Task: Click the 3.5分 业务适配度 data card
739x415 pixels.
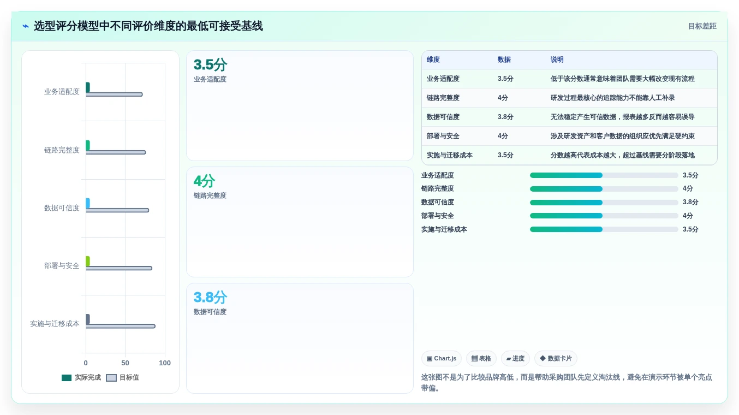Action: (x=300, y=106)
